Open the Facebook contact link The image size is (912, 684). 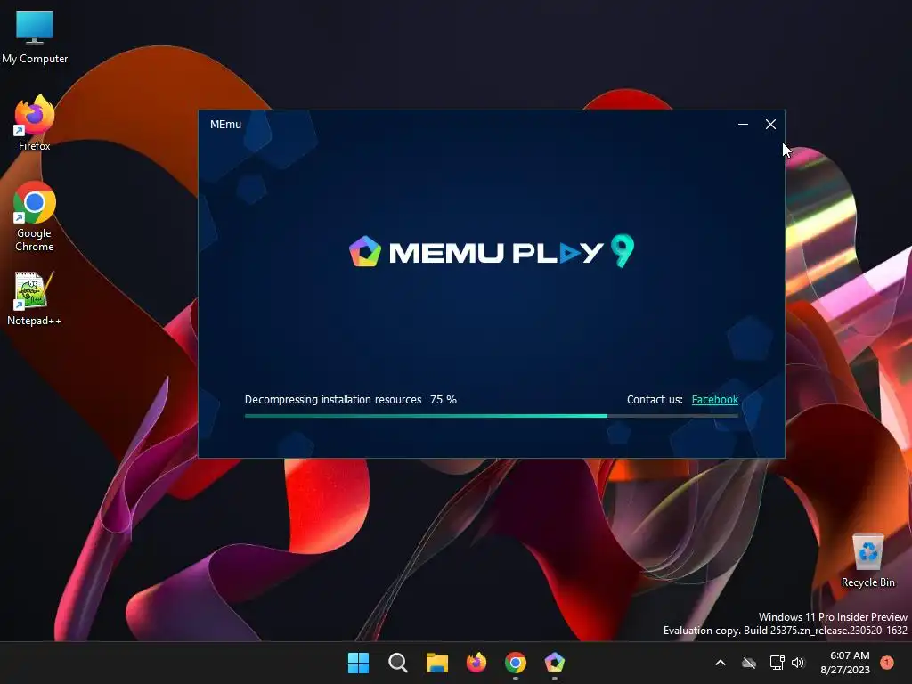715,400
